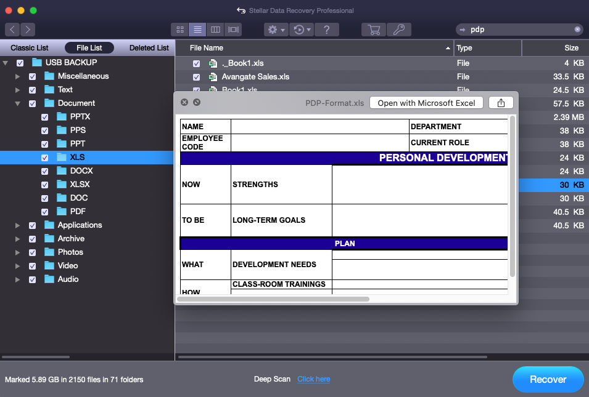Share the previewed file
The image size is (589, 397).
click(x=501, y=103)
